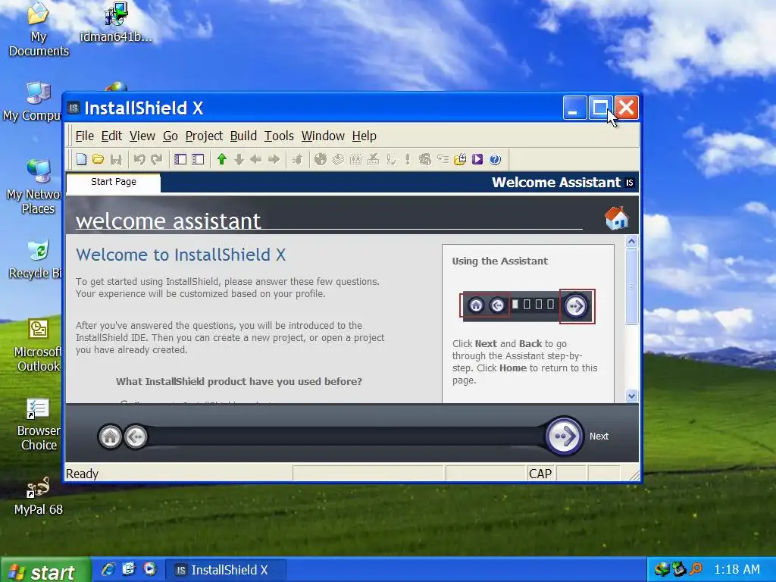Click the gear-cluster toolbar icon
The height and width of the screenshot is (582, 776).
coord(424,159)
